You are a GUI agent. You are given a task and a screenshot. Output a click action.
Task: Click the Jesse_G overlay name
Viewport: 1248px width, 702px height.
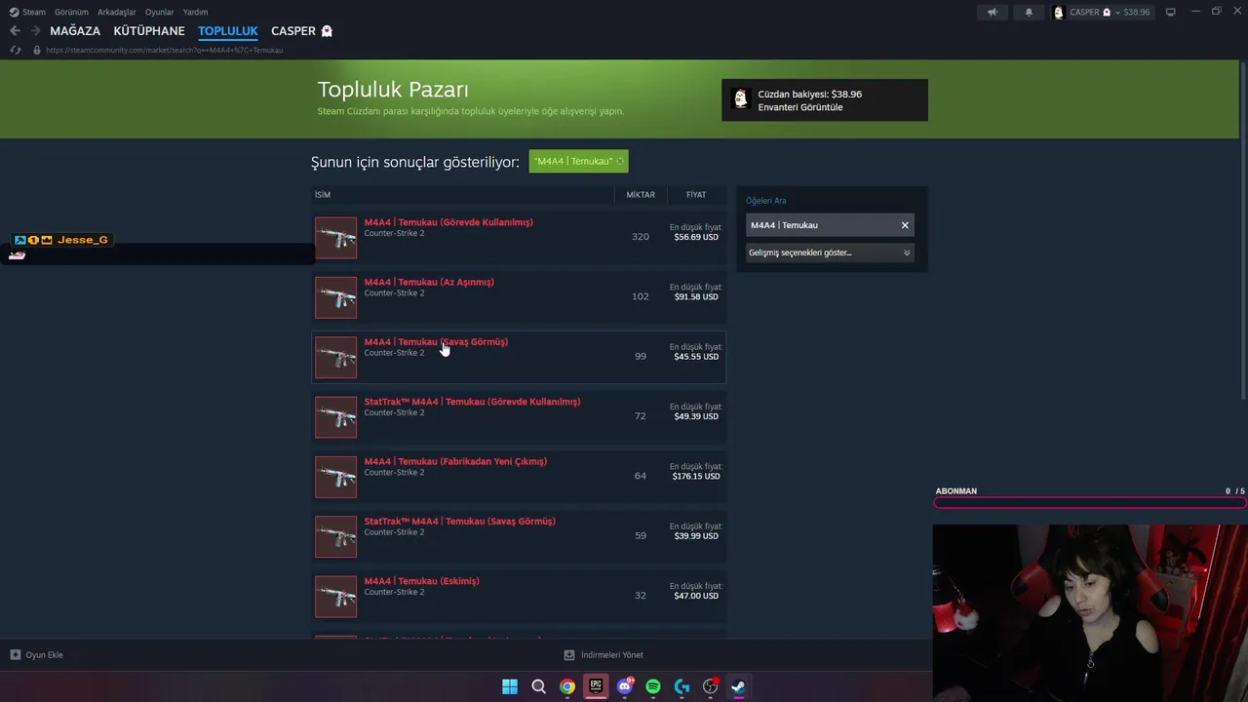point(83,240)
